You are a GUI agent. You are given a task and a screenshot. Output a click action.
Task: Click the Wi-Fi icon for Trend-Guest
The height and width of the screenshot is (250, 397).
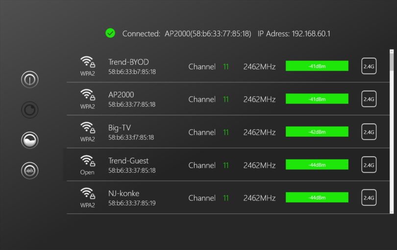coord(88,160)
